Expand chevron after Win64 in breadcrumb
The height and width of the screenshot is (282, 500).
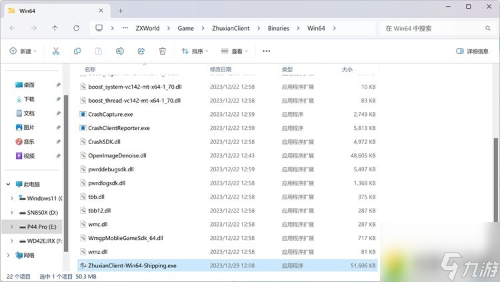tap(334, 28)
